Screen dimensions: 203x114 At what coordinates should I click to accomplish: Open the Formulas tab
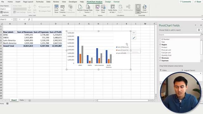pyautogui.click(x=40, y=2)
